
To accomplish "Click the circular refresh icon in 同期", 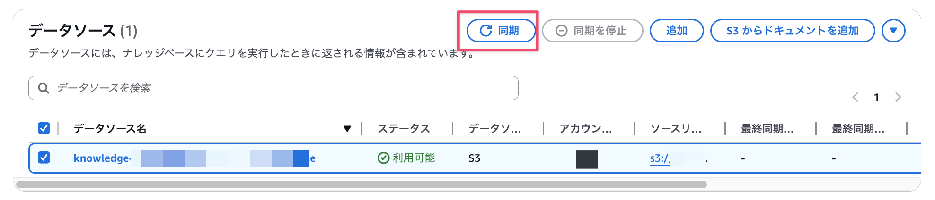I will click(x=486, y=31).
